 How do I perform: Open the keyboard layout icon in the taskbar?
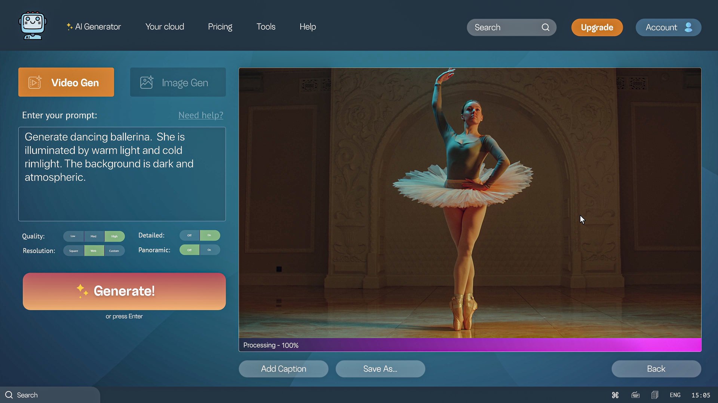[635, 395]
